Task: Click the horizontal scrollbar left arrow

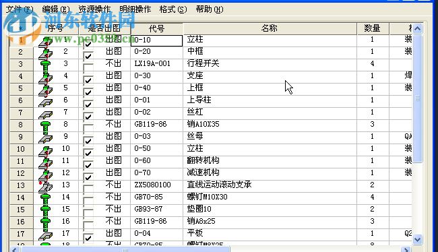Action: 15,249
